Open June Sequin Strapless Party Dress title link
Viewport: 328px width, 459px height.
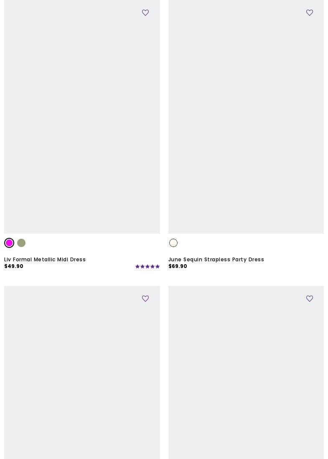216,259
